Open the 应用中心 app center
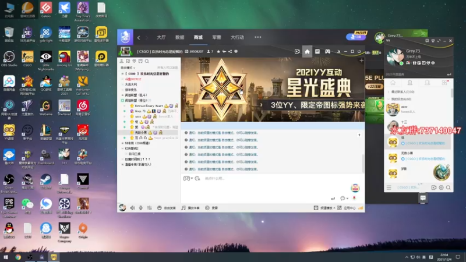Viewport: 466px width, 262px height. point(346,208)
